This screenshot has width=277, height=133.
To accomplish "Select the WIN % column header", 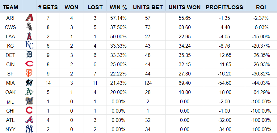I will click(118, 7).
